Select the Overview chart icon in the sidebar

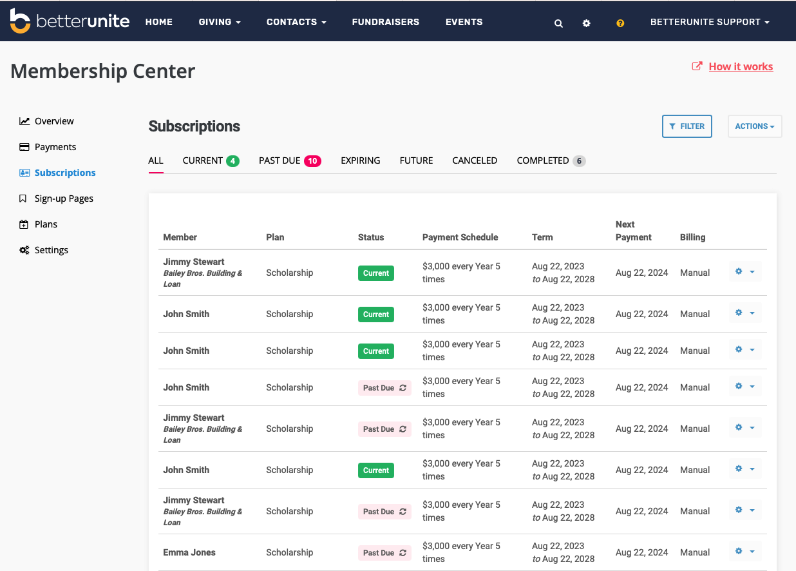pyautogui.click(x=24, y=121)
